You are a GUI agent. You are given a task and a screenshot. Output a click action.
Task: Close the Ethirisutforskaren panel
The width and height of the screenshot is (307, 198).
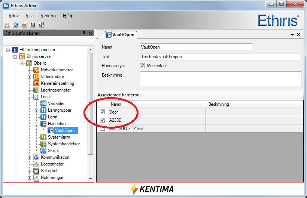pyautogui.click(x=90, y=33)
